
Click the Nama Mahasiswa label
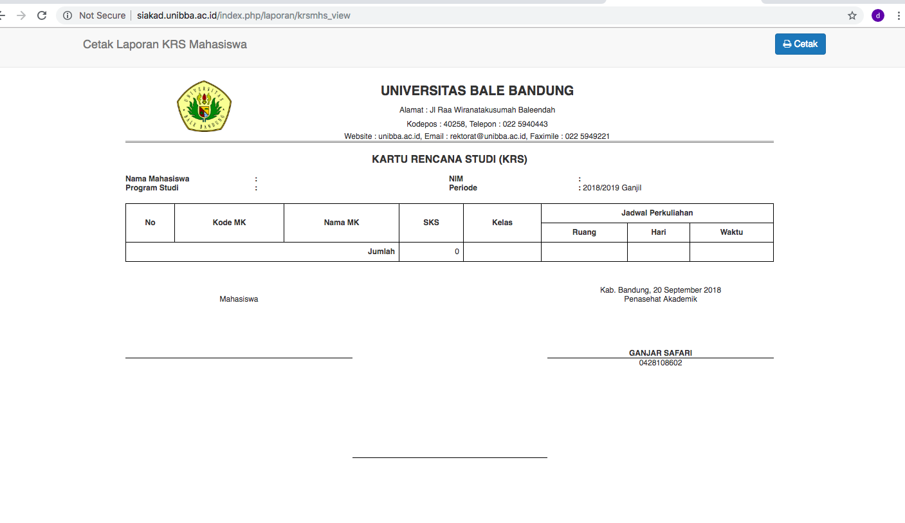(158, 179)
